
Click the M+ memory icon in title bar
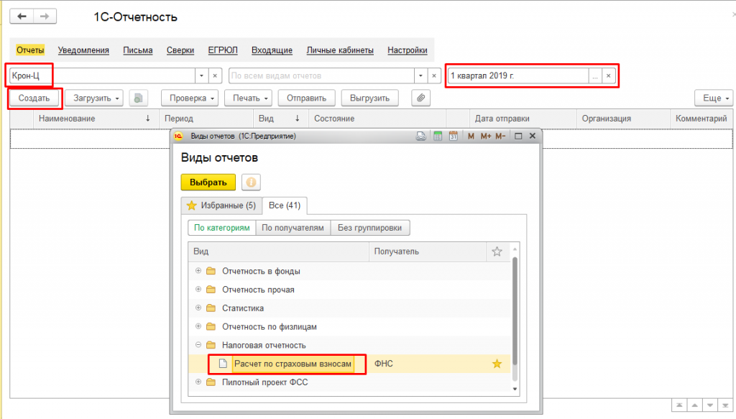pyautogui.click(x=486, y=136)
